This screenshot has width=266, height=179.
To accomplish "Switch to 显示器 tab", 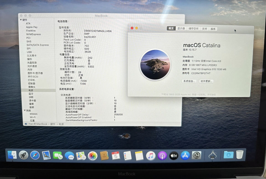I will (181, 29).
